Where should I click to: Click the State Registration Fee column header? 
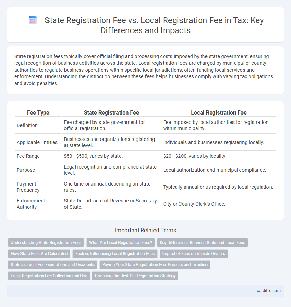pyautogui.click(x=111, y=112)
